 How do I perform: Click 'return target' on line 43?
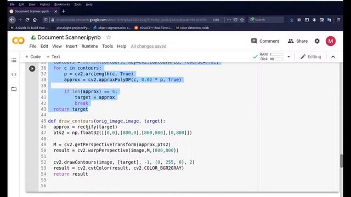(x=71, y=109)
